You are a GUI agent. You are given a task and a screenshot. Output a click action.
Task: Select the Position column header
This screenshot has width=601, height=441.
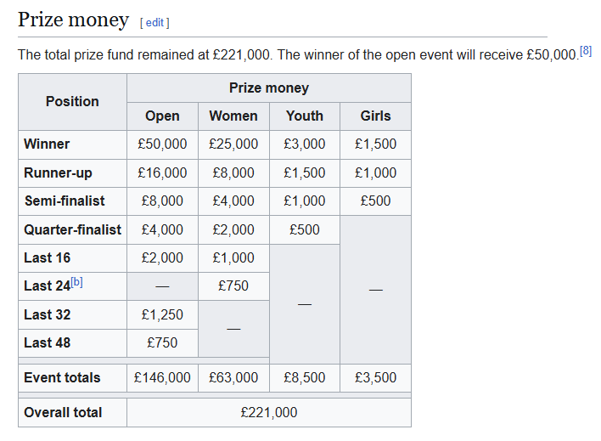click(72, 101)
